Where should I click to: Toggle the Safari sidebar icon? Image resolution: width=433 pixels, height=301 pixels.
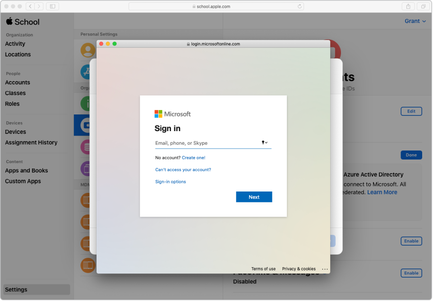coord(52,6)
